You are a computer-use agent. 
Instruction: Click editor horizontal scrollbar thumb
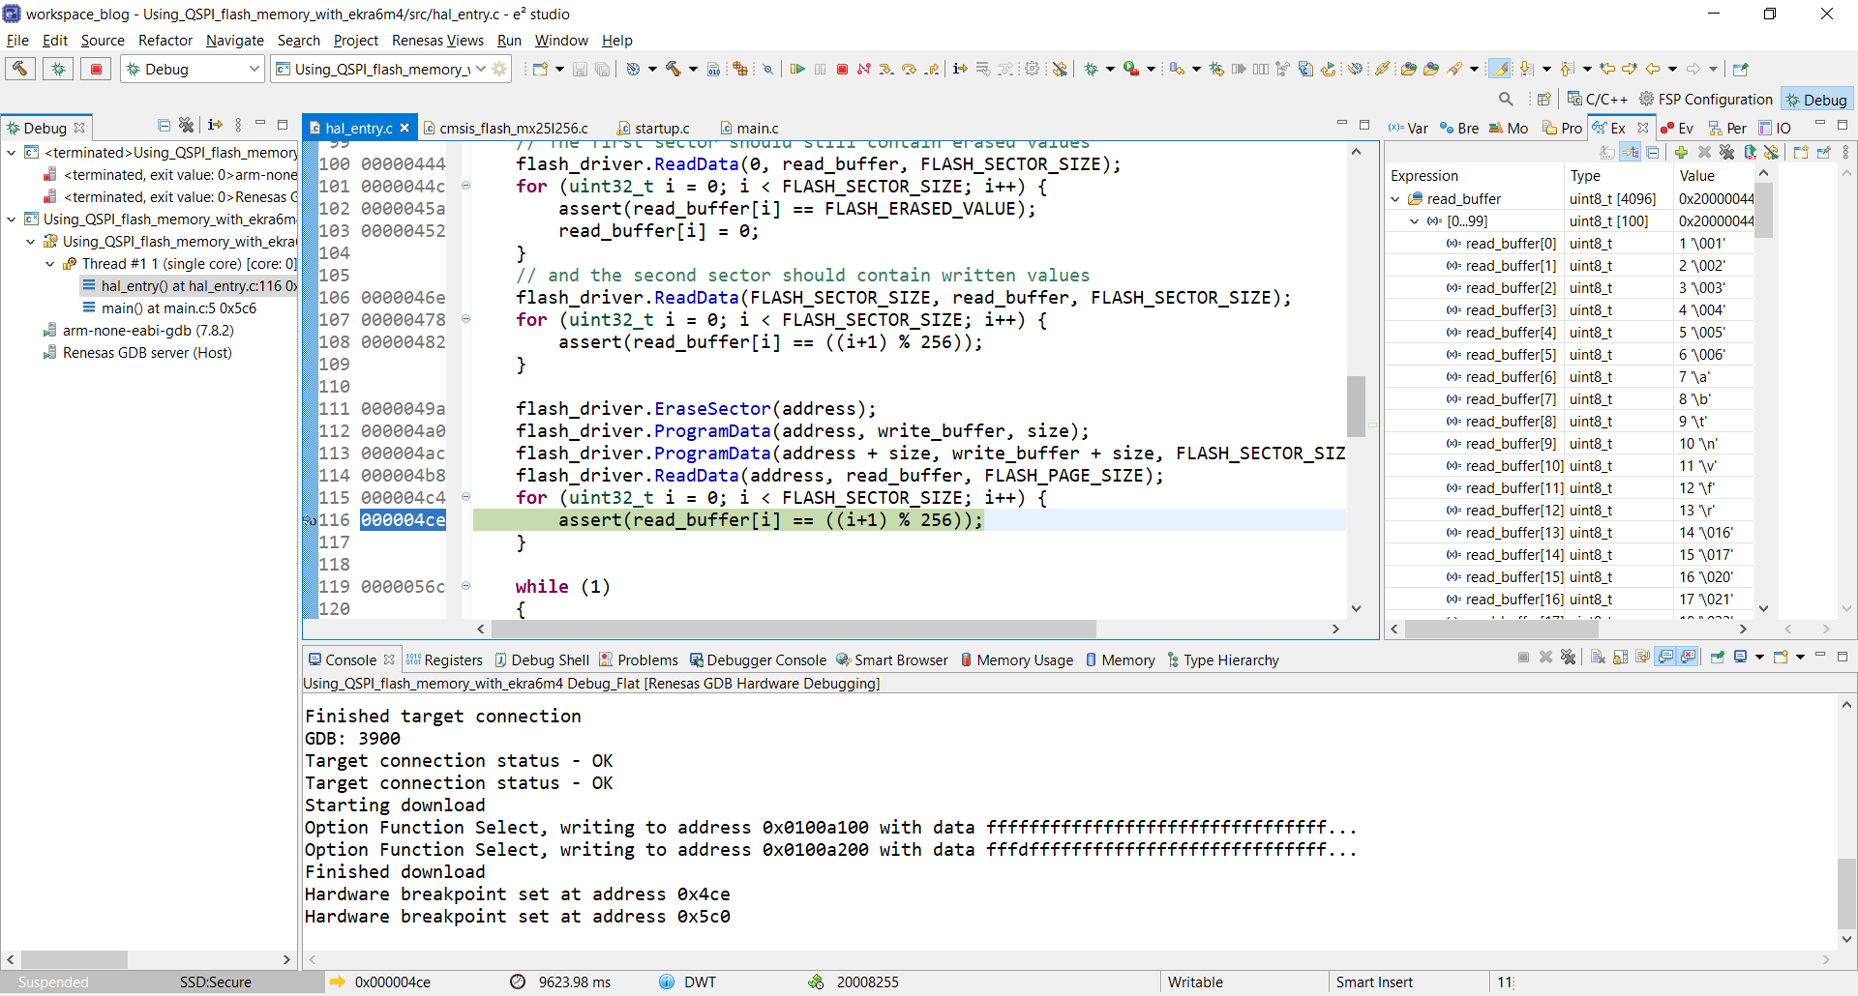[x=794, y=629]
